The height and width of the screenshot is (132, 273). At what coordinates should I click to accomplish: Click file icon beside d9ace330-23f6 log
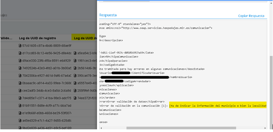pyautogui.click(x=20, y=61)
